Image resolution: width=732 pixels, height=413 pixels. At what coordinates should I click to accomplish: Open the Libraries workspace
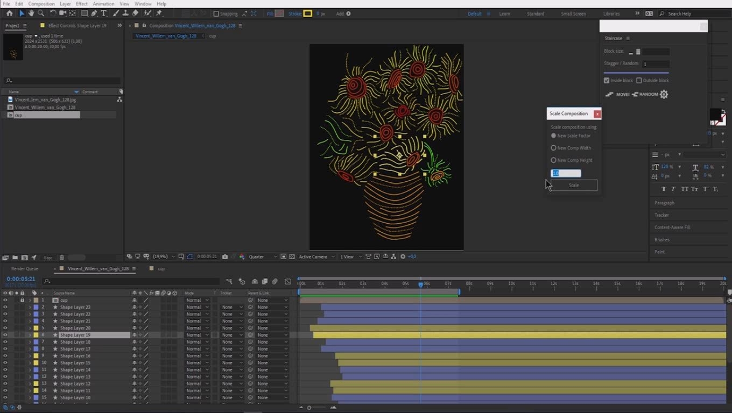[611, 14]
